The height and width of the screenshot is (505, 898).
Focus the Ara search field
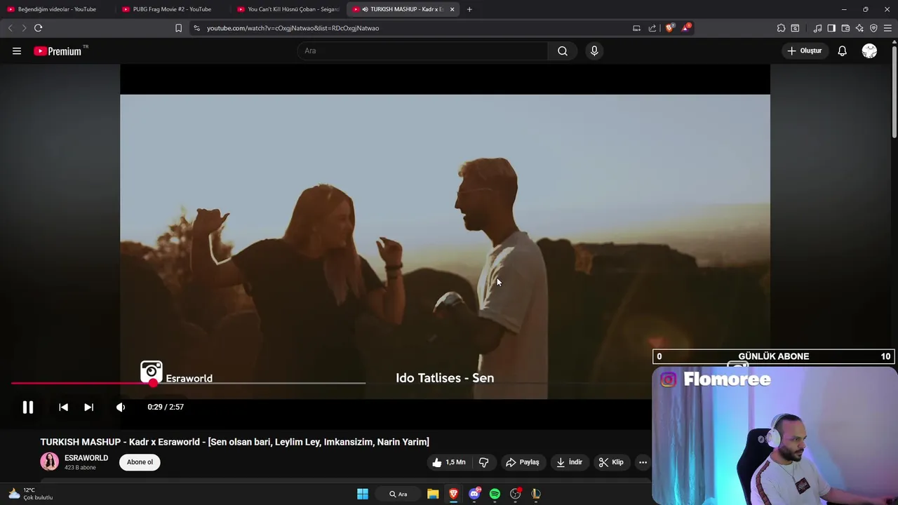[422, 51]
